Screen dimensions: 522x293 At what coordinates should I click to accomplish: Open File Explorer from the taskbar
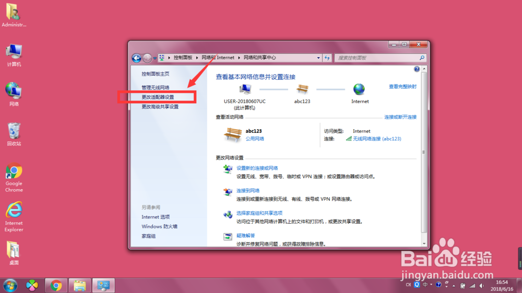point(79,285)
